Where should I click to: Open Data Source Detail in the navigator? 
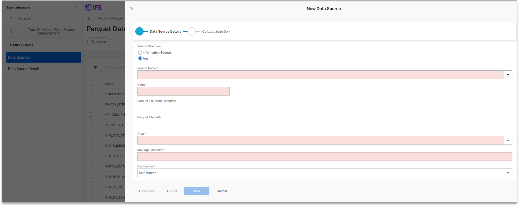(x=43, y=69)
